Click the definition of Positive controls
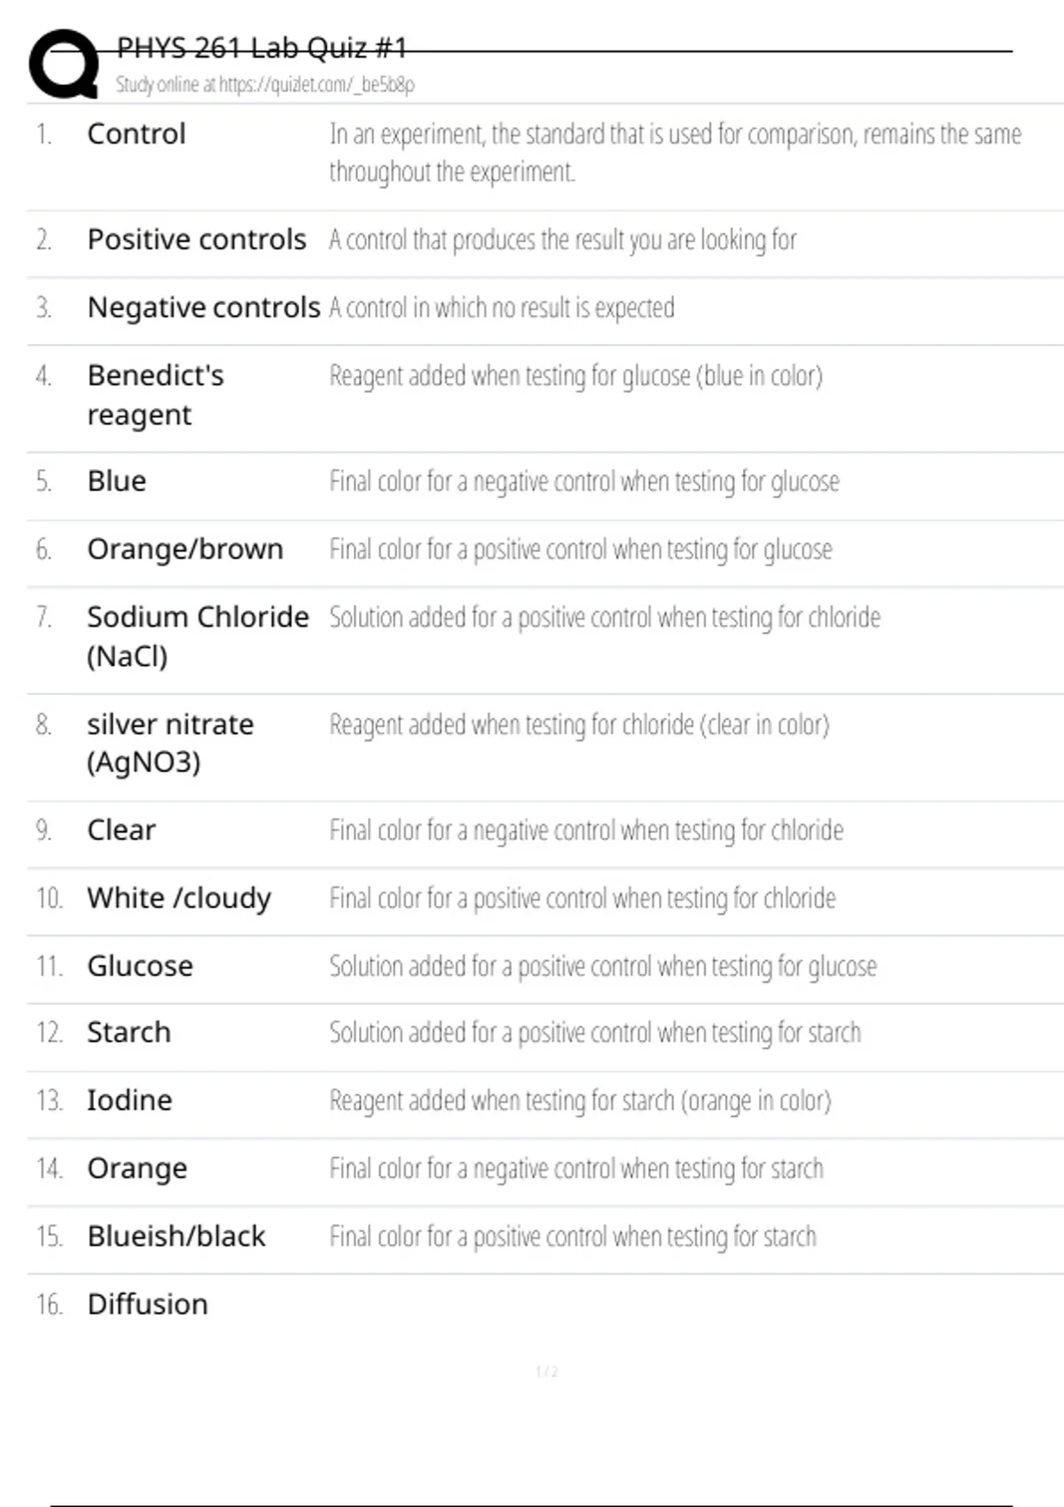This screenshot has height=1507, width=1064. (x=562, y=240)
